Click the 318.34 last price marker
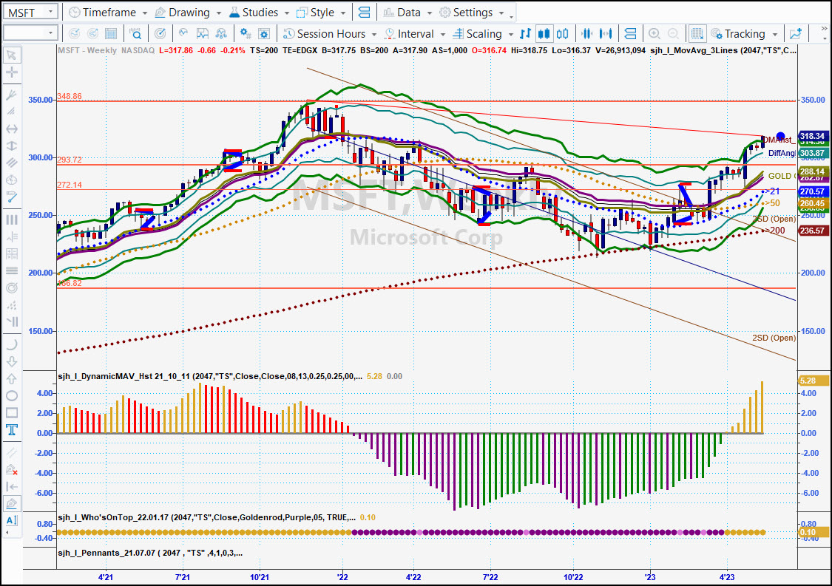 (x=812, y=136)
